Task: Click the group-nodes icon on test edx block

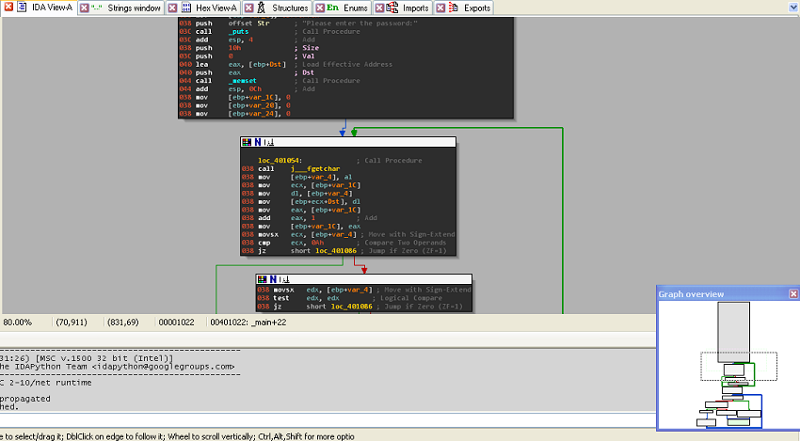Action: point(283,279)
